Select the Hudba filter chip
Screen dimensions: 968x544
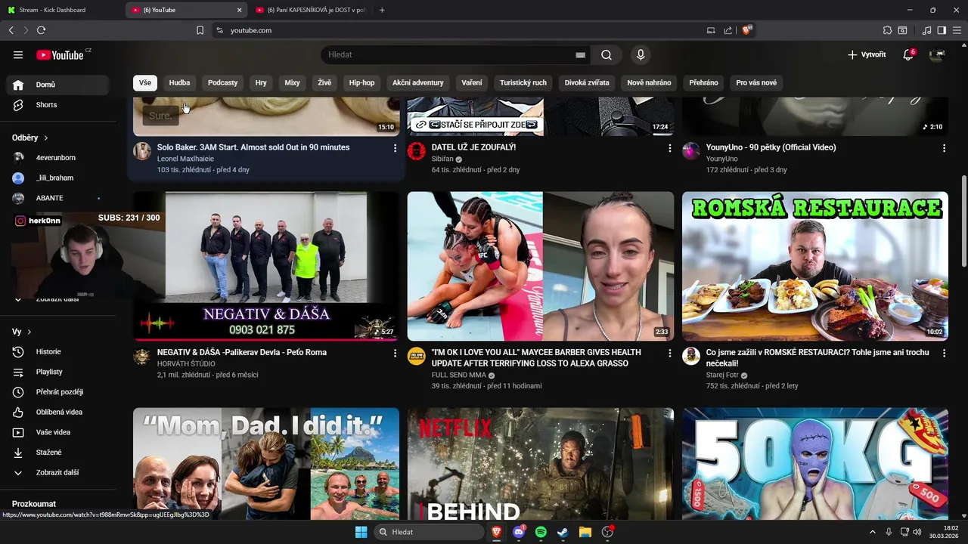tap(179, 83)
